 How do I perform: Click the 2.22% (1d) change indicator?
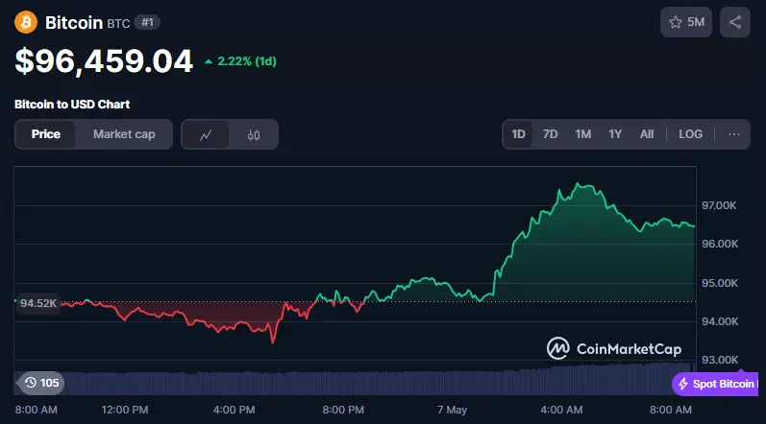240,61
